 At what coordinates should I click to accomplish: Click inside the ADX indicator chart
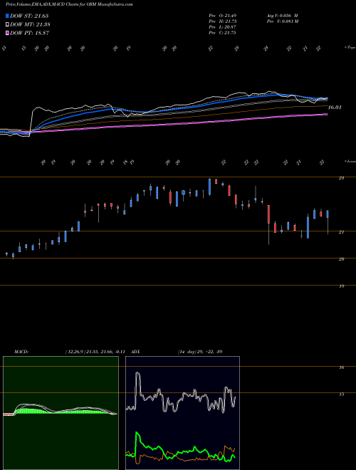click(182, 413)
